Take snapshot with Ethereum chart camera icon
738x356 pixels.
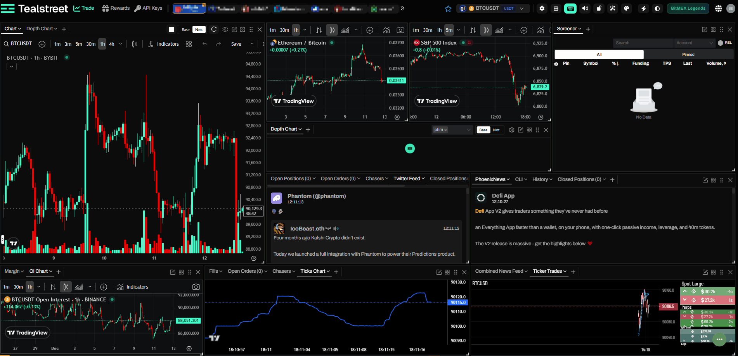[x=400, y=30]
